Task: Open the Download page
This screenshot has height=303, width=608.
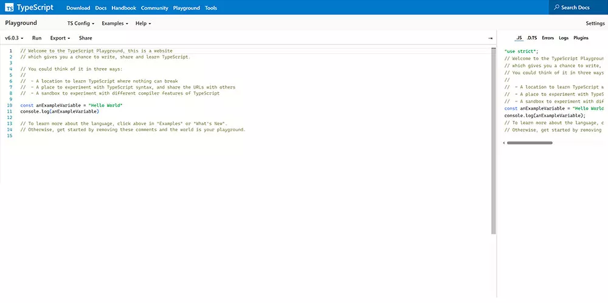Action: coord(78,8)
